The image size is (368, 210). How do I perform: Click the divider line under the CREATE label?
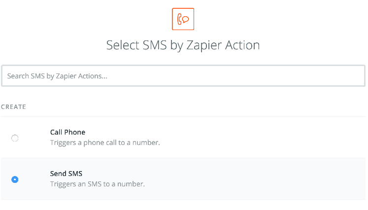pyautogui.click(x=183, y=116)
